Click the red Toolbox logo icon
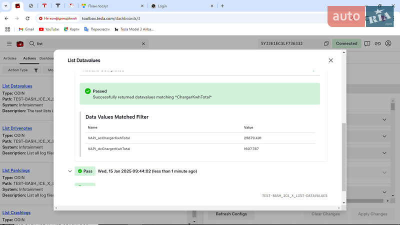This screenshot has width=400, height=225. coord(20,43)
